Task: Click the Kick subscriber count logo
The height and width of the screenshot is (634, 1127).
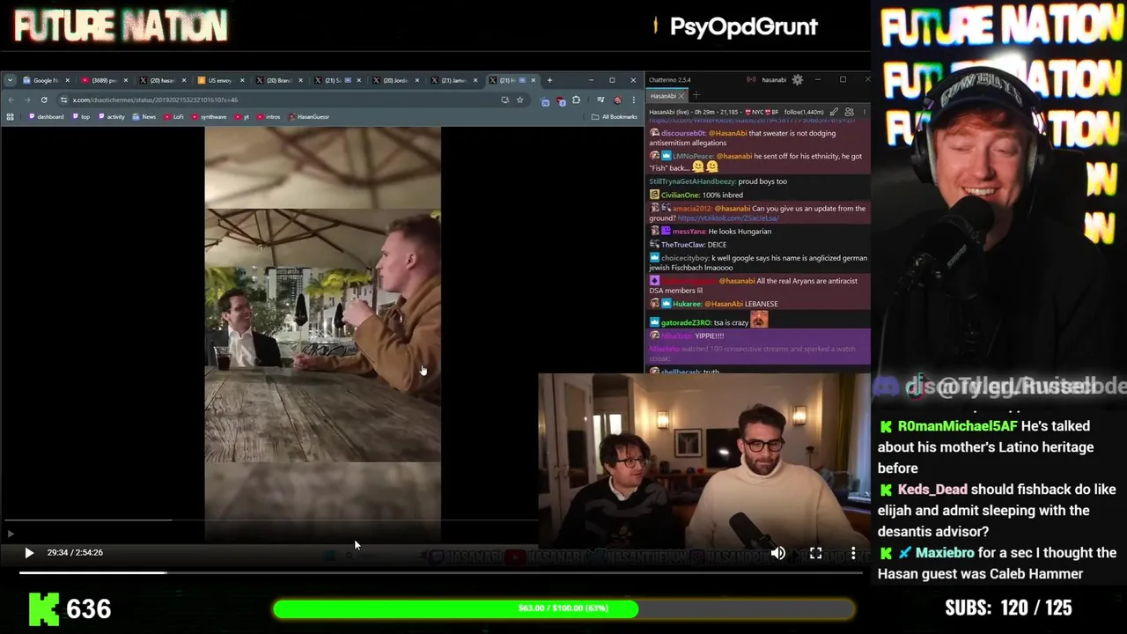Action: [44, 608]
